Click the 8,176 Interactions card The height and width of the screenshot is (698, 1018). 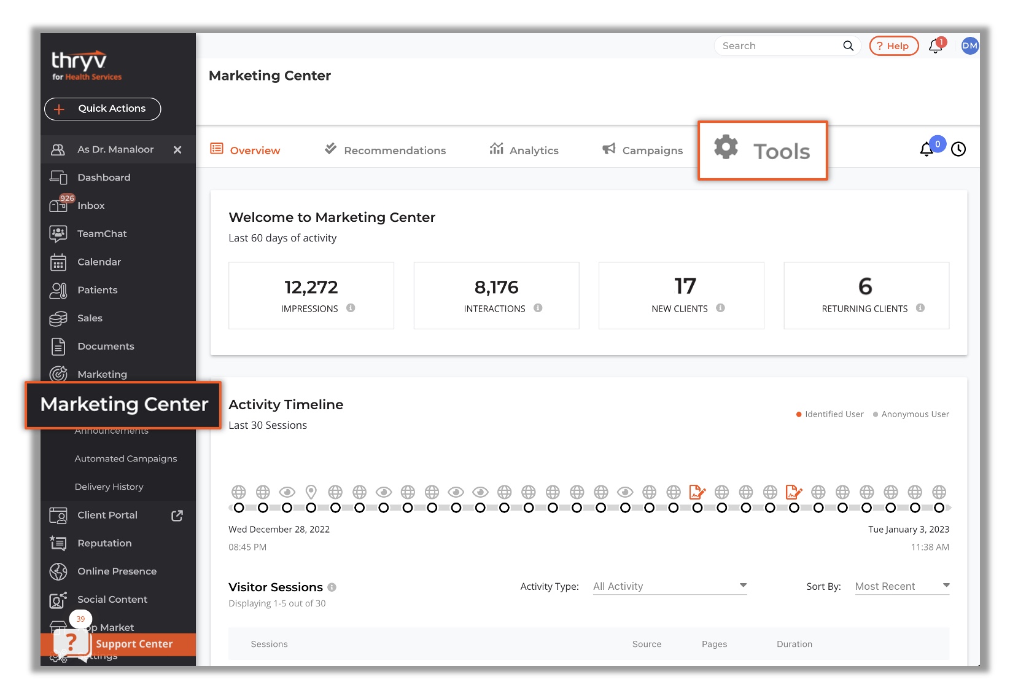tap(496, 296)
